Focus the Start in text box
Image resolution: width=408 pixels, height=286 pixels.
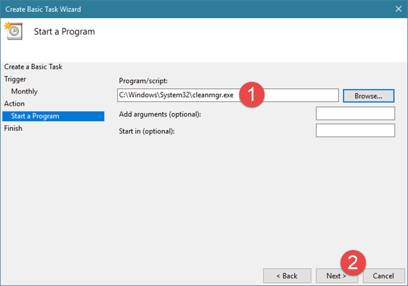click(x=355, y=130)
